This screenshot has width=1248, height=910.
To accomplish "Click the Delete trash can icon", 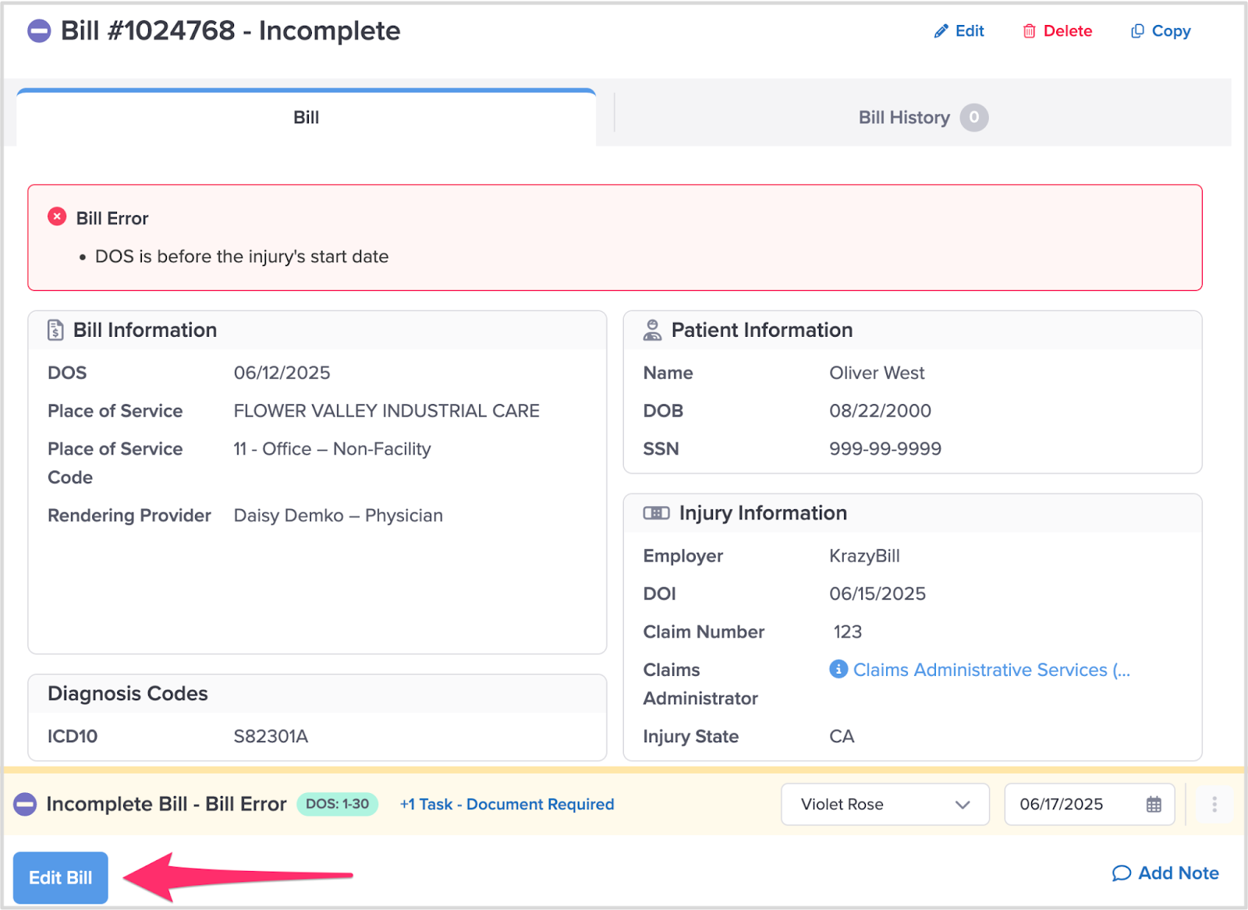I will coord(1029,31).
